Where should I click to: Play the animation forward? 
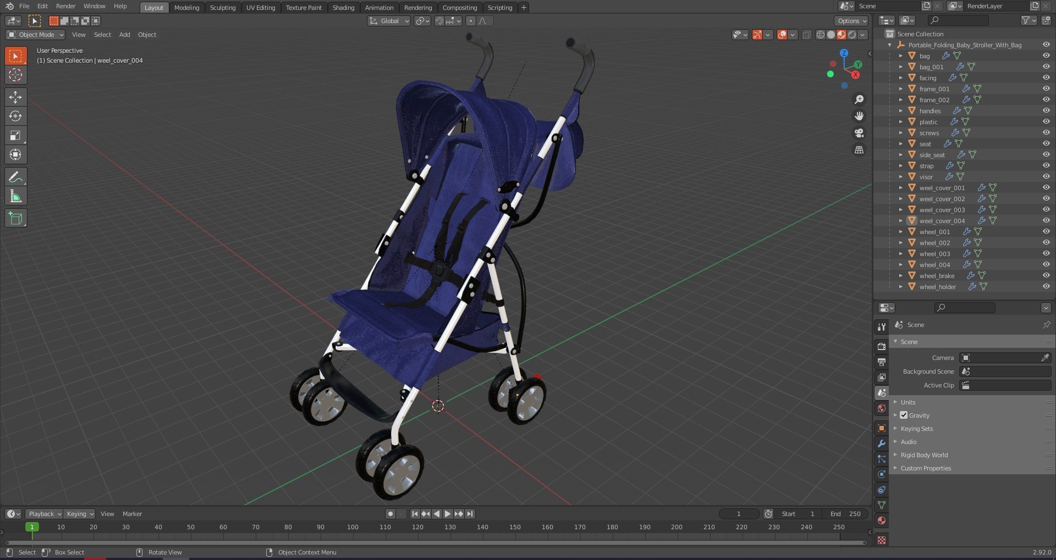coord(447,514)
